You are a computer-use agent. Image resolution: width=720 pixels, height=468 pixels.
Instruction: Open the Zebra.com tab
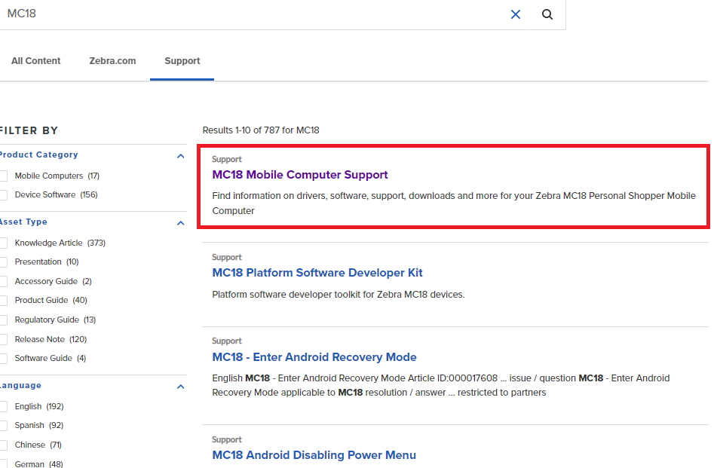pyautogui.click(x=112, y=61)
